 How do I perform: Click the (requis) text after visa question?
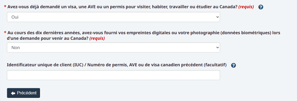click(246, 7)
